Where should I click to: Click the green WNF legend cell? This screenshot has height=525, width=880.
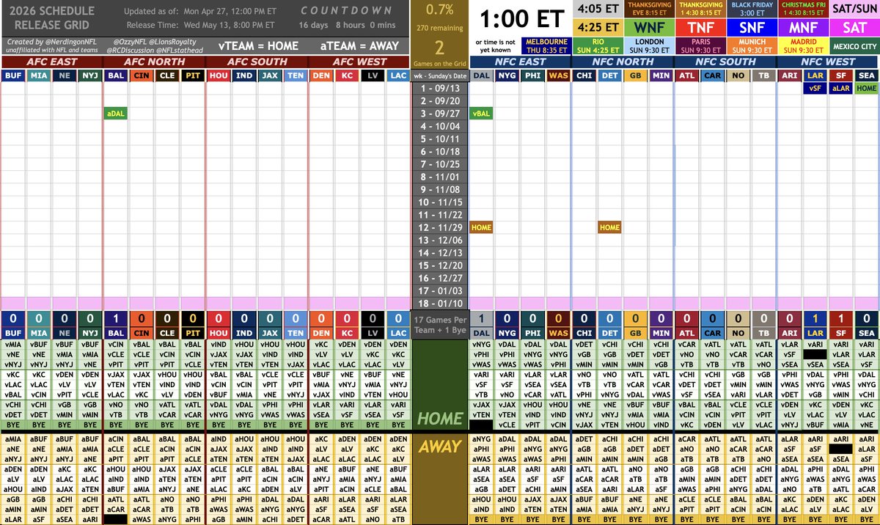650,27
